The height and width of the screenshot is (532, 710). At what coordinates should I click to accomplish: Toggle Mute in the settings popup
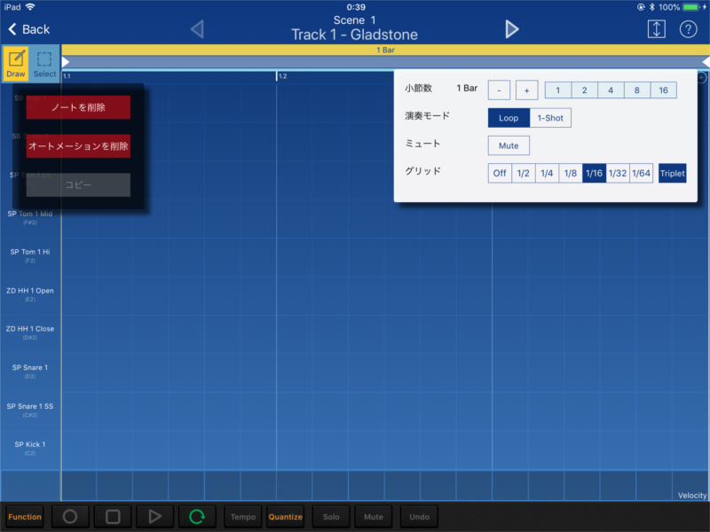[x=509, y=145]
